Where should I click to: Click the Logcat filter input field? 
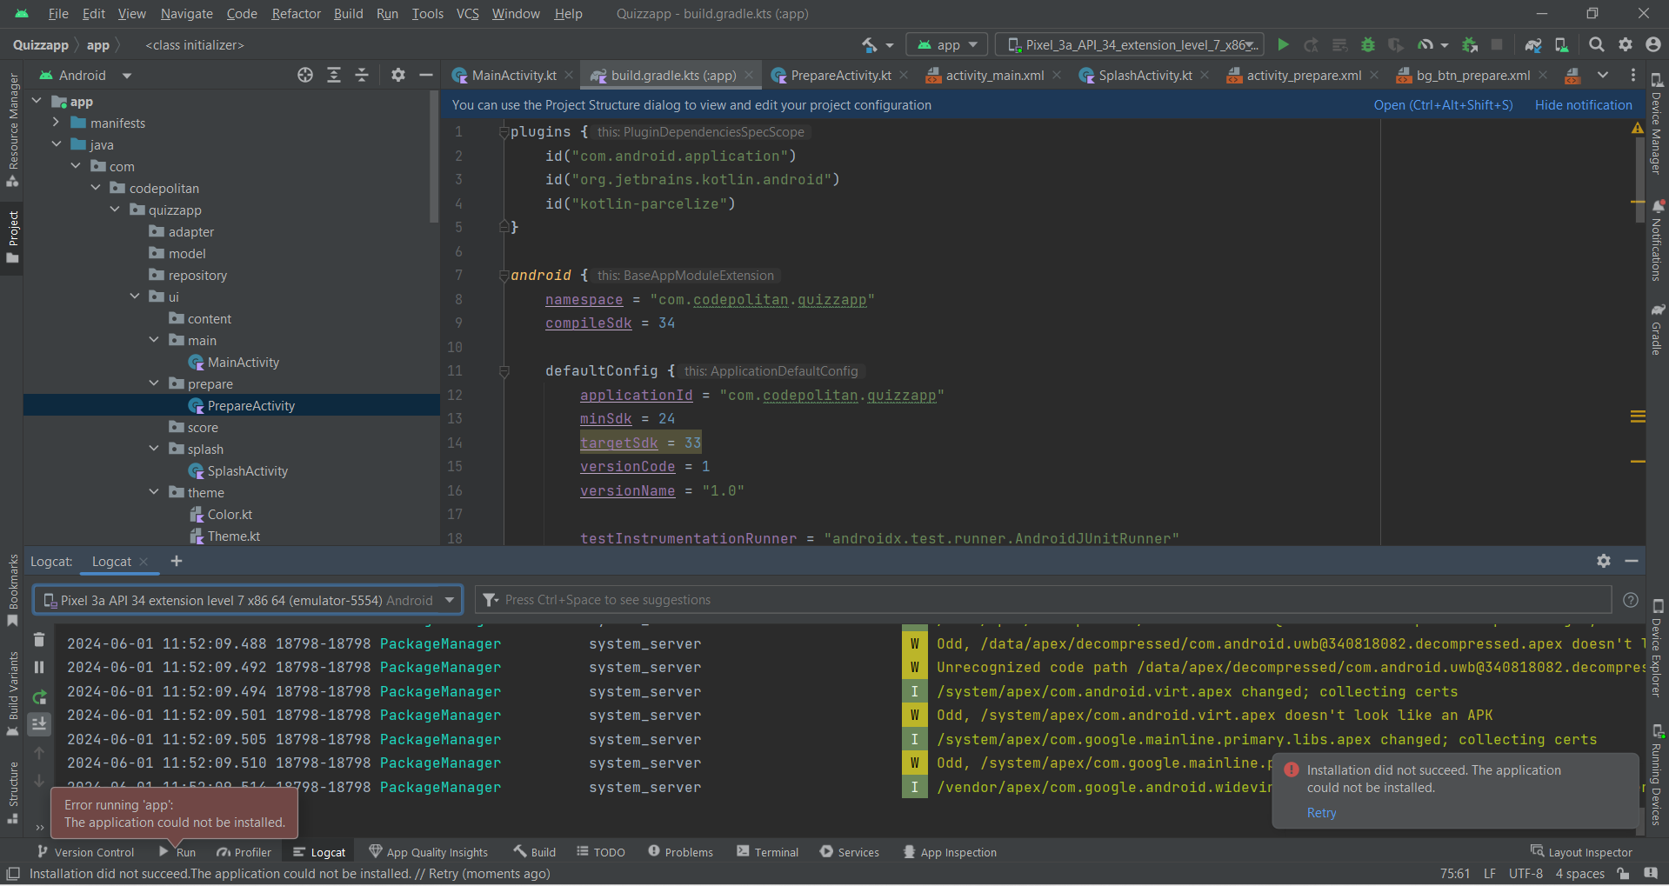1044,600
